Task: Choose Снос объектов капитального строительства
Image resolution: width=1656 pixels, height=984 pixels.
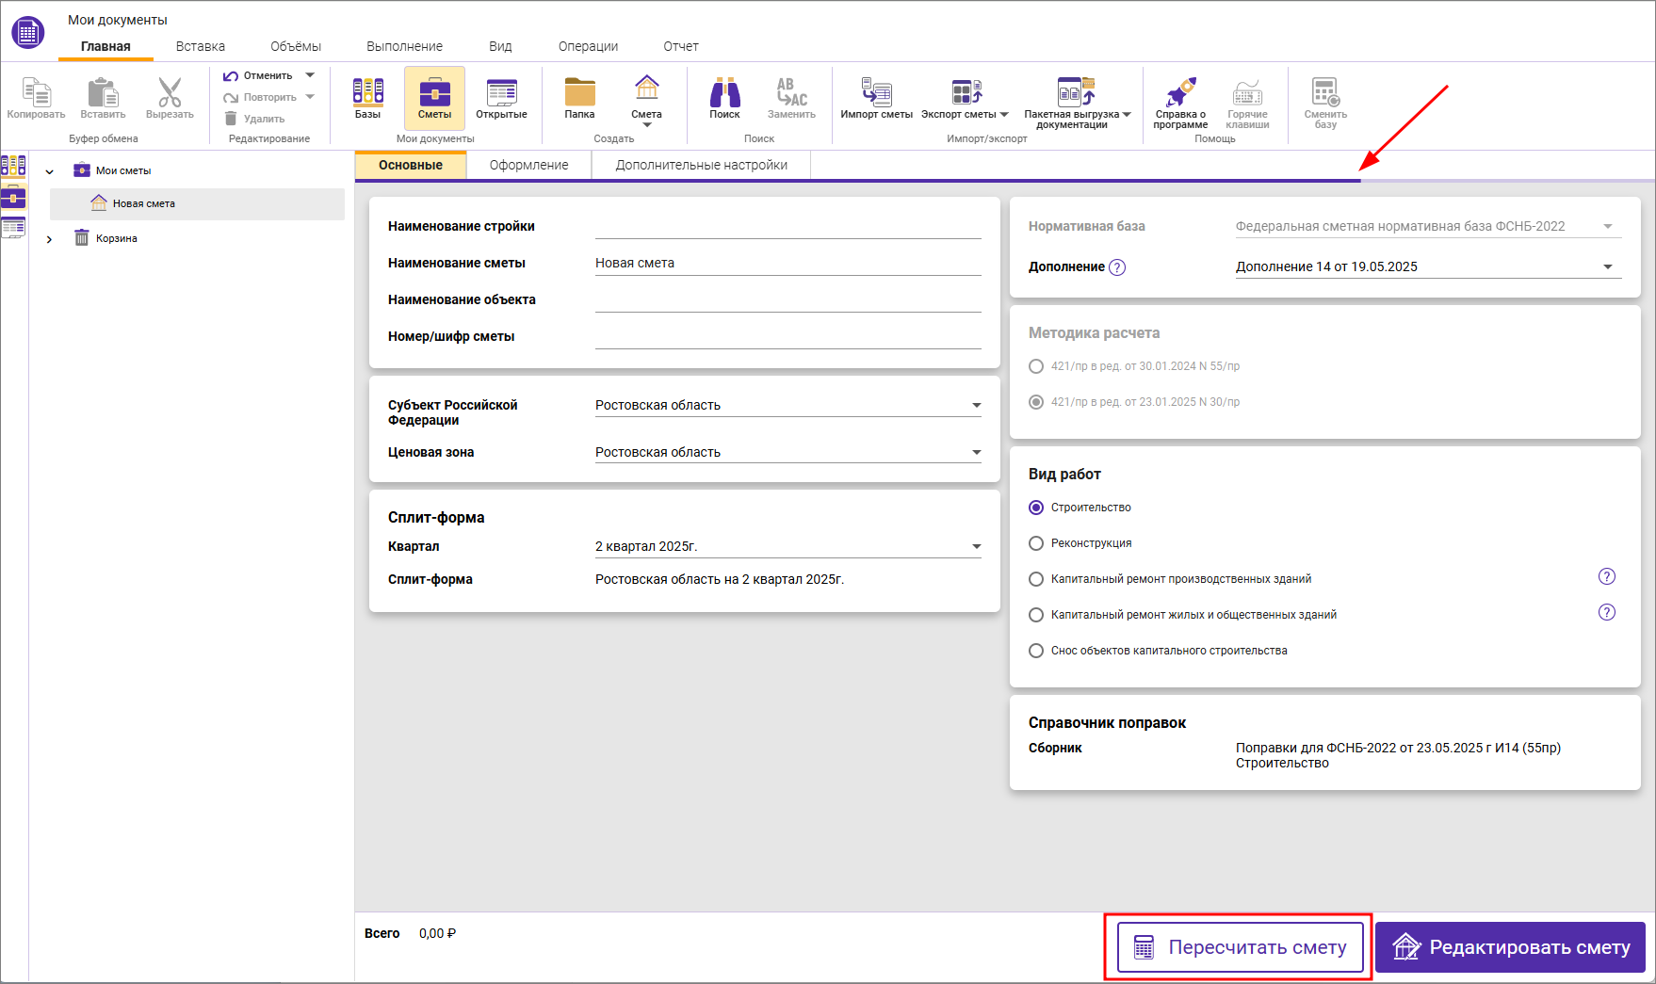Action: point(1036,651)
